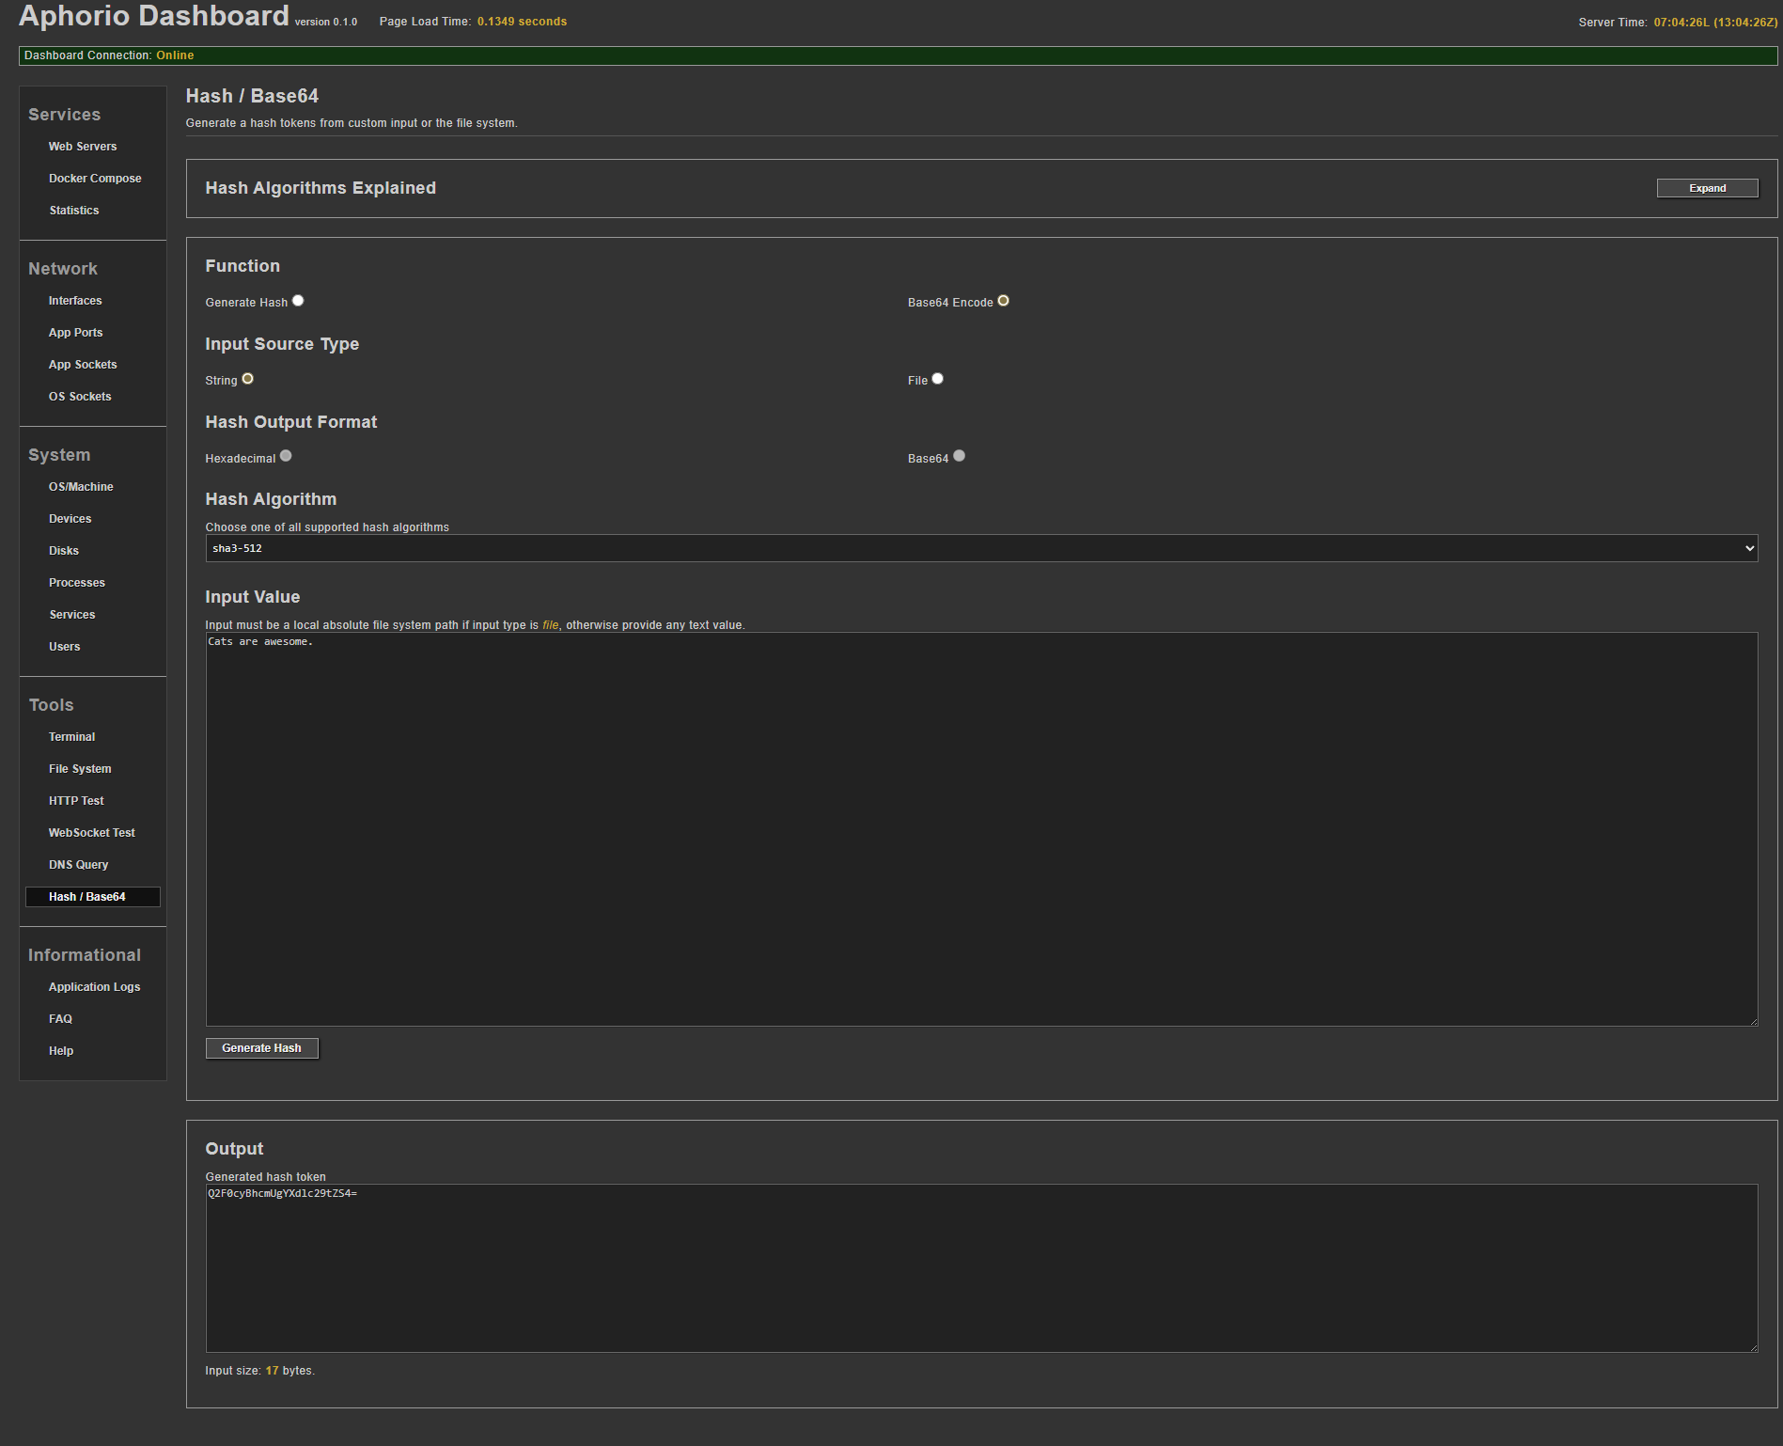The width and height of the screenshot is (1783, 1446).
Task: Choose File as input source type
Action: tap(937, 379)
